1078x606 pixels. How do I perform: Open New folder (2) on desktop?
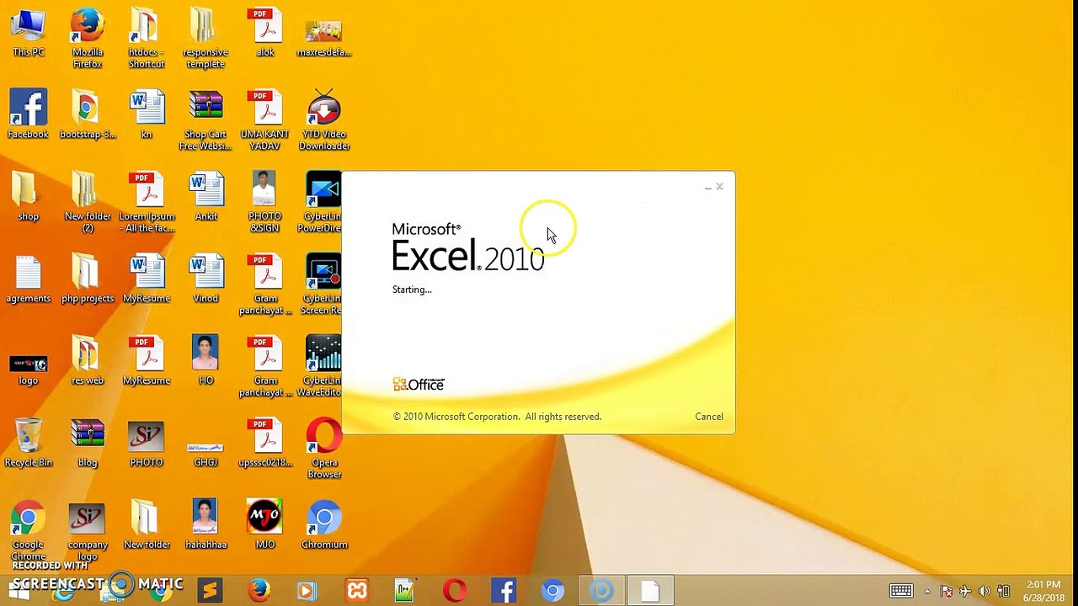click(x=87, y=203)
